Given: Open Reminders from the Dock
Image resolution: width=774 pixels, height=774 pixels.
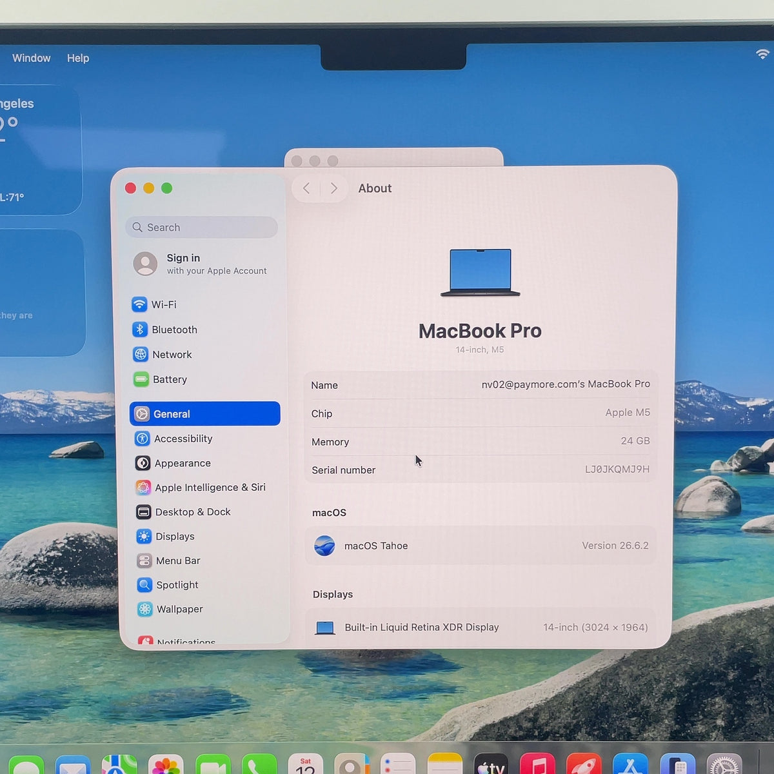Looking at the screenshot, I should pyautogui.click(x=398, y=764).
